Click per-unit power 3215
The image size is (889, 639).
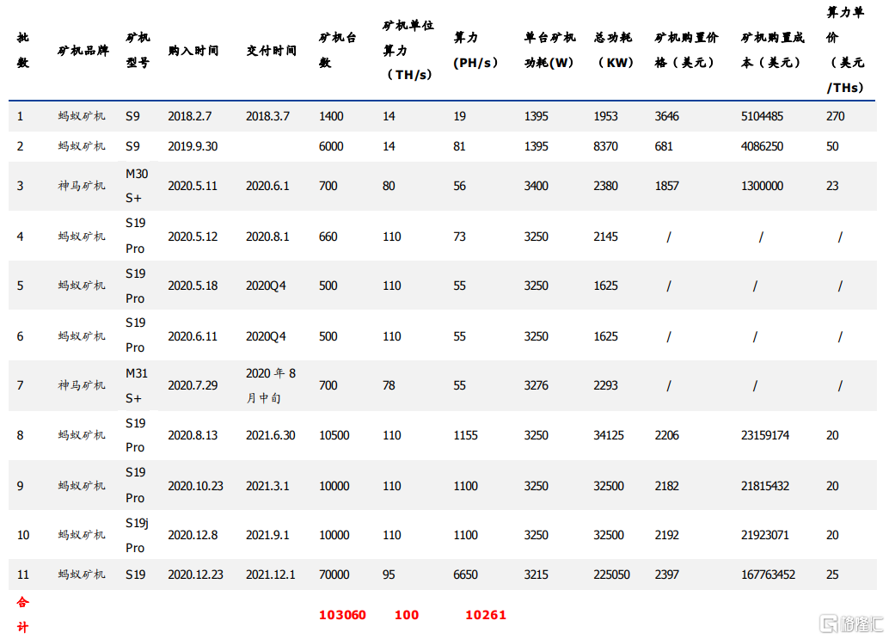click(x=536, y=575)
